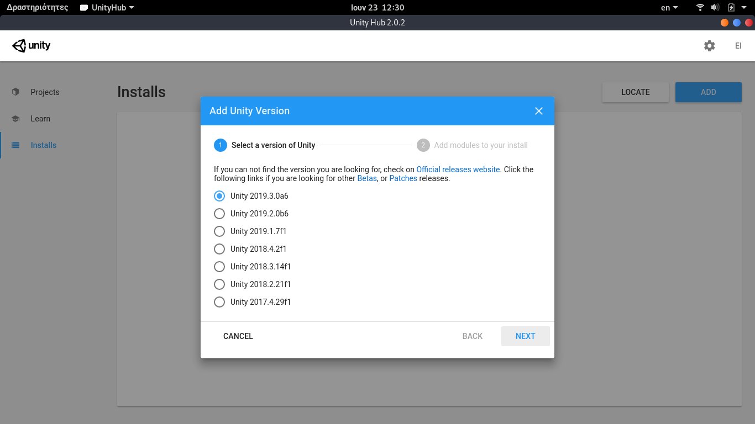
Task: Click the Unity logo in header
Action: pyautogui.click(x=32, y=46)
